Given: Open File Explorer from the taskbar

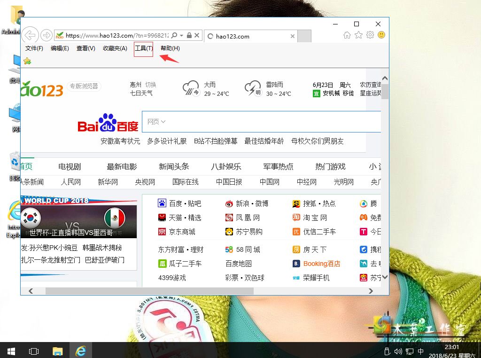Looking at the screenshot, I should pos(58,351).
